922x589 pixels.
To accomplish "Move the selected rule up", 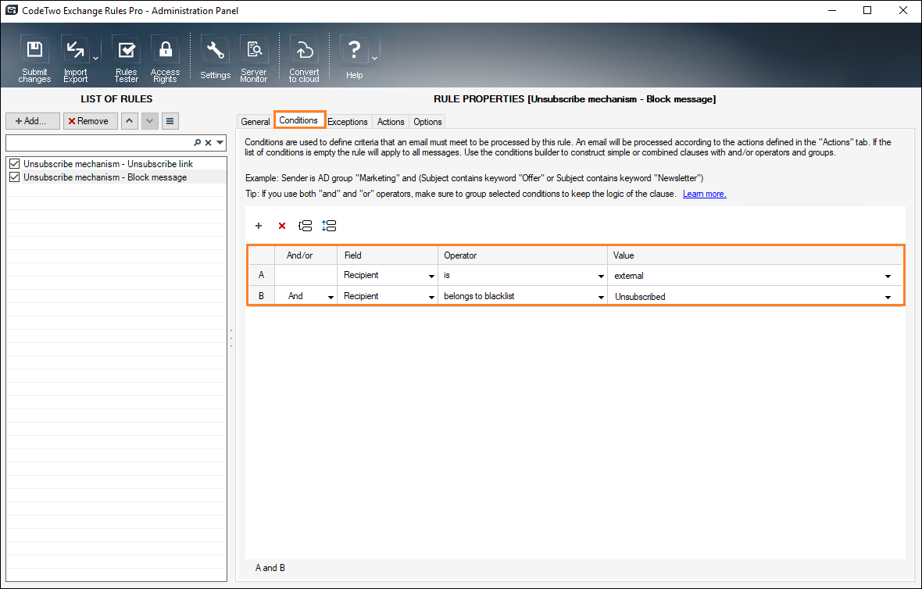I will click(130, 121).
